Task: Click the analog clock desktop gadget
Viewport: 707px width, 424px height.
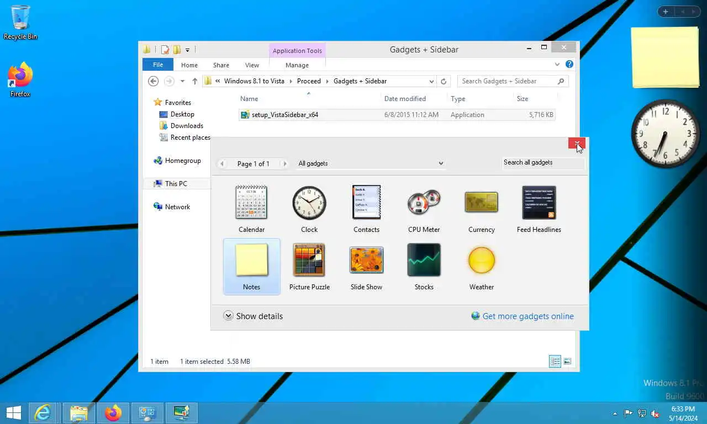Action: pos(665,133)
